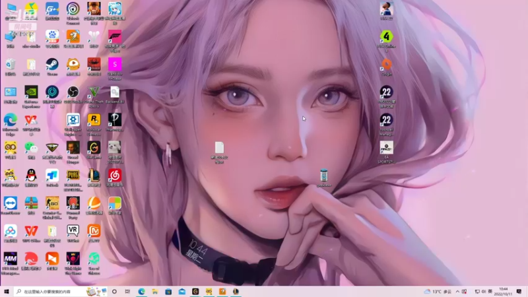This screenshot has height=297, width=528.
Task: Open the Origin launcher shortcut
Action: click(x=387, y=67)
